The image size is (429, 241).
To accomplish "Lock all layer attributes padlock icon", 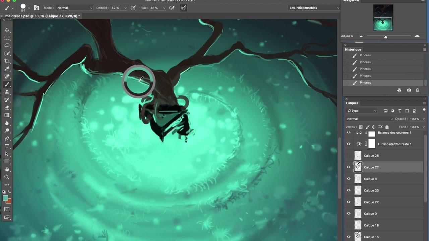I will point(387,127).
